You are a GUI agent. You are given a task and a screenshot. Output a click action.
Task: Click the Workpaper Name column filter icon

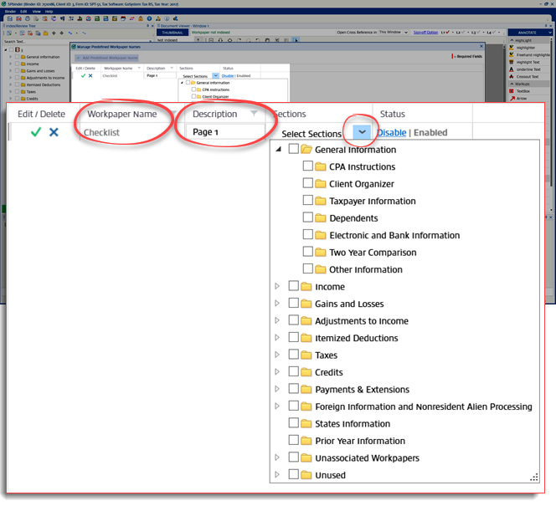coord(173,113)
